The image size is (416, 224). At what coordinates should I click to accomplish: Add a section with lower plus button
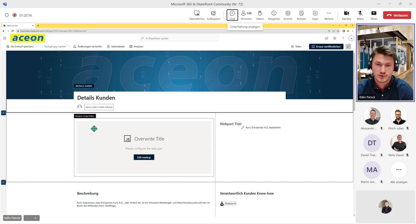click(3, 182)
